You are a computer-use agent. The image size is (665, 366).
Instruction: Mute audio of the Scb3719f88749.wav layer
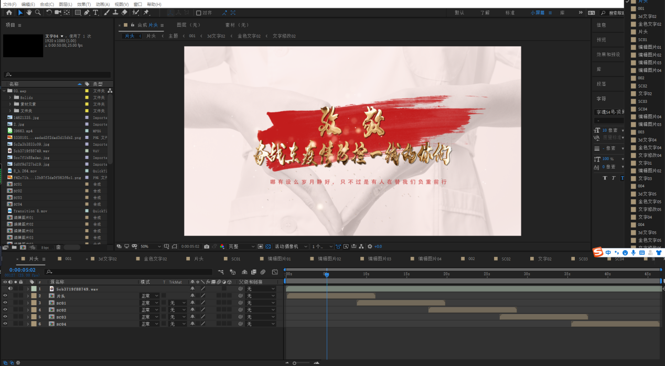[10, 289]
